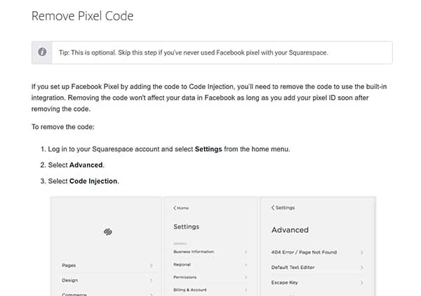
Task: Click chevron beside Escape Key
Action: 361,283
